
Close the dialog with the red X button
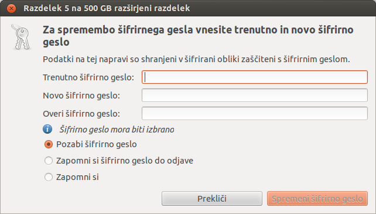click(x=11, y=8)
